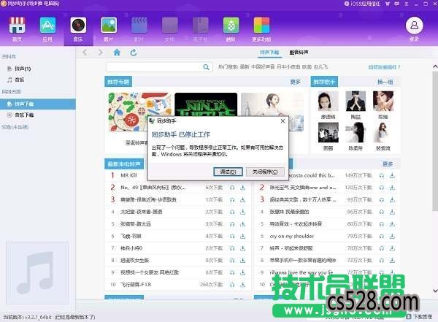Click 换一组 to refresh recommended singers
This screenshot has width=438, height=322.
pos(385,82)
